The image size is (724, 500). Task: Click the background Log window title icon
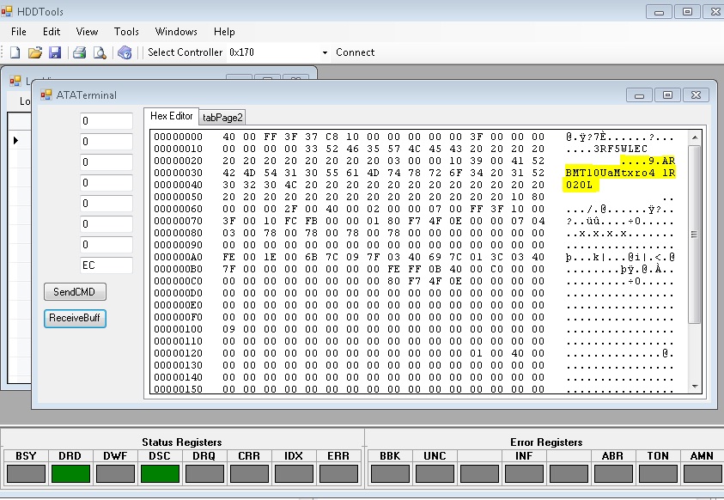click(15, 82)
